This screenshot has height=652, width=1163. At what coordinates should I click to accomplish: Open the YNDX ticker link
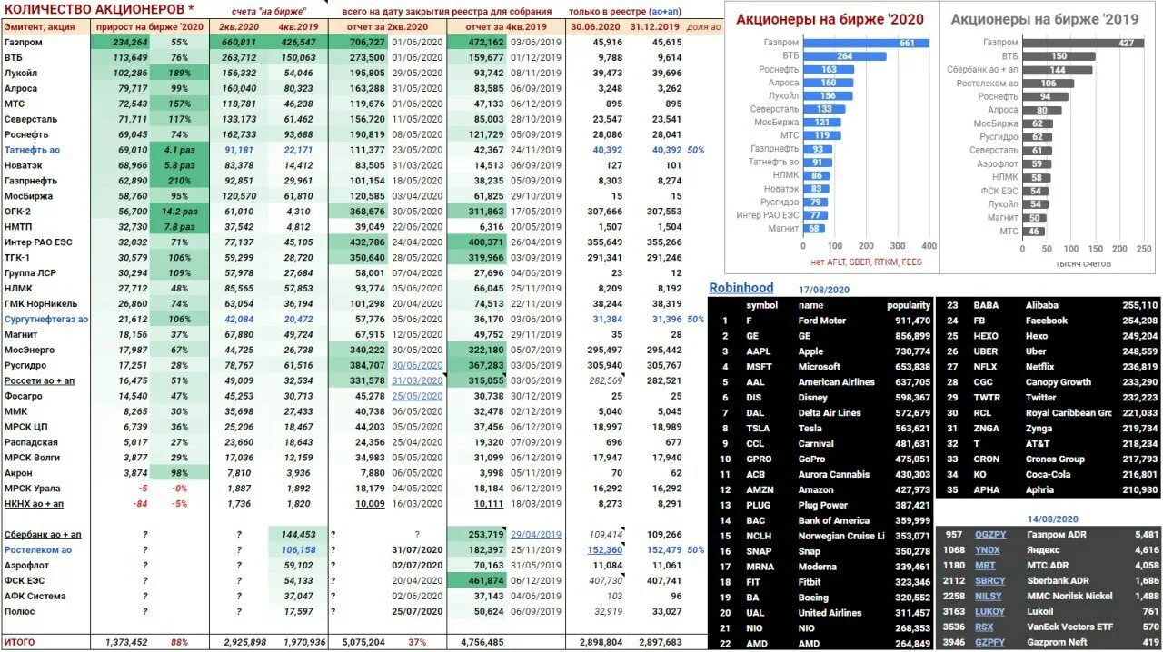(x=987, y=550)
